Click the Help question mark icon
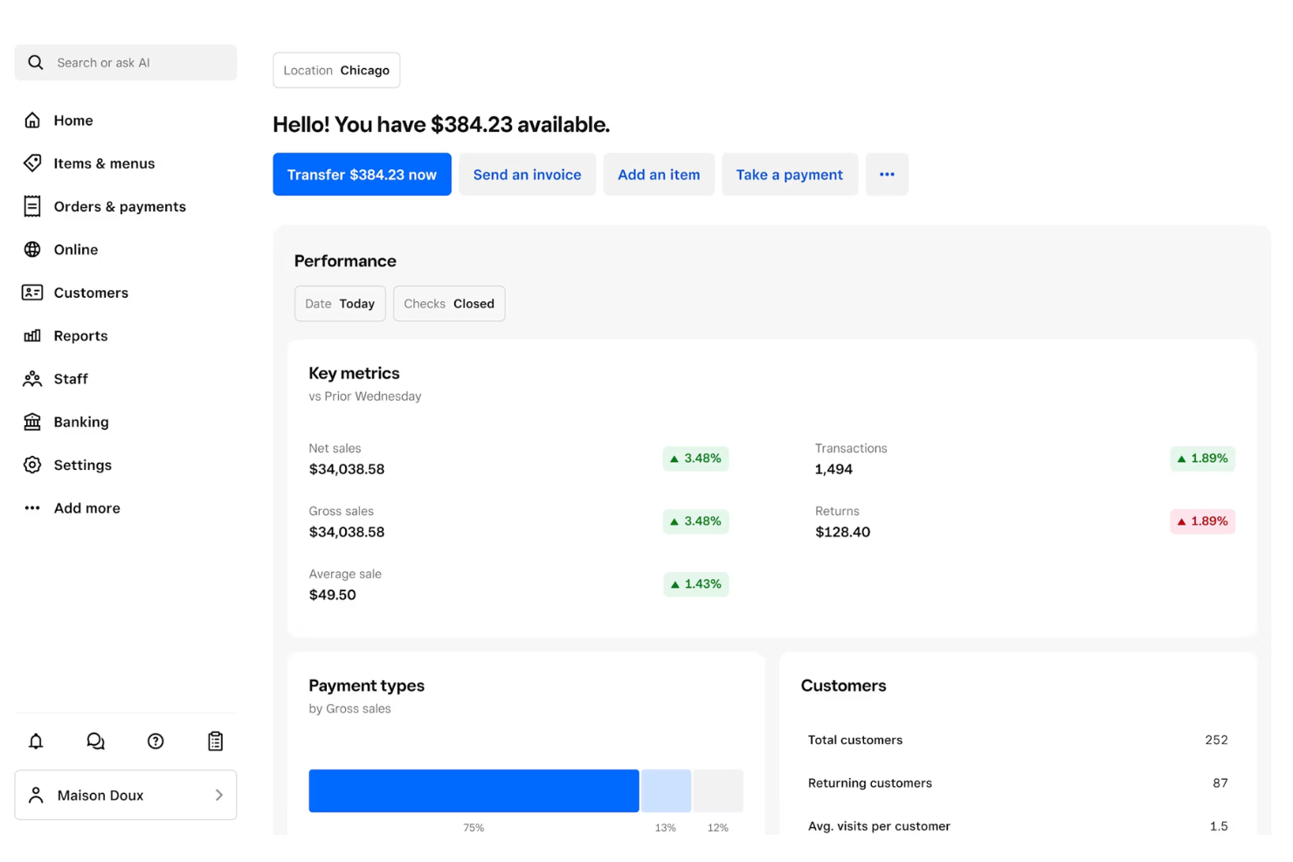This screenshot has height=862, width=1293. point(155,741)
